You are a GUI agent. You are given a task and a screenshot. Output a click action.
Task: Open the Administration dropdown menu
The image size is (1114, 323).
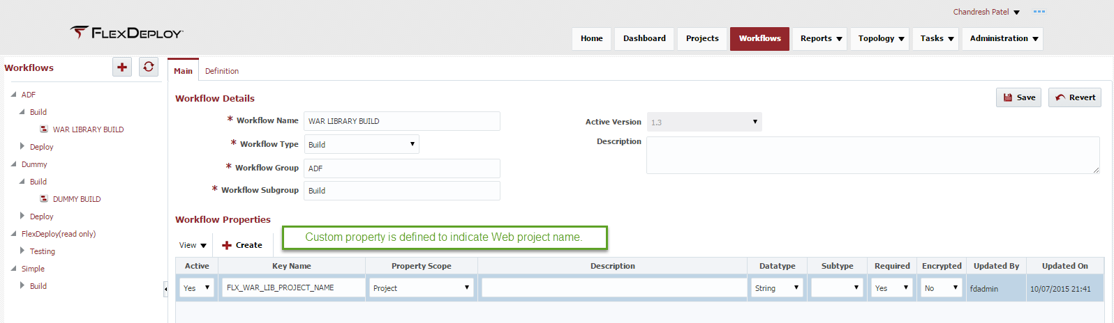click(x=1003, y=39)
